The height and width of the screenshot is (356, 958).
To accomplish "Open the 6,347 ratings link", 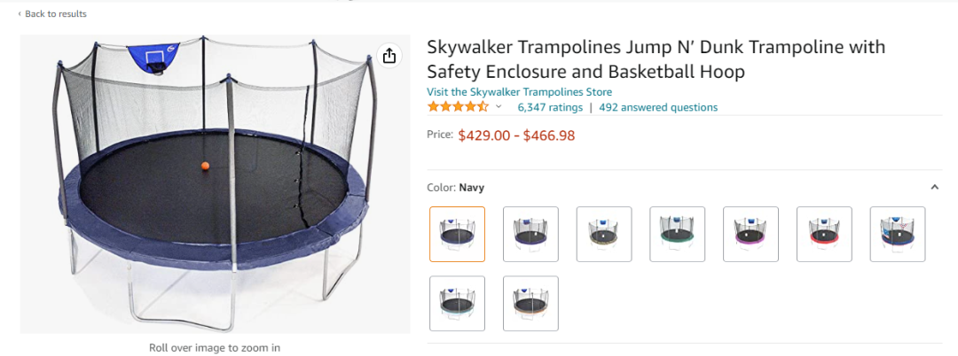I will (x=550, y=107).
